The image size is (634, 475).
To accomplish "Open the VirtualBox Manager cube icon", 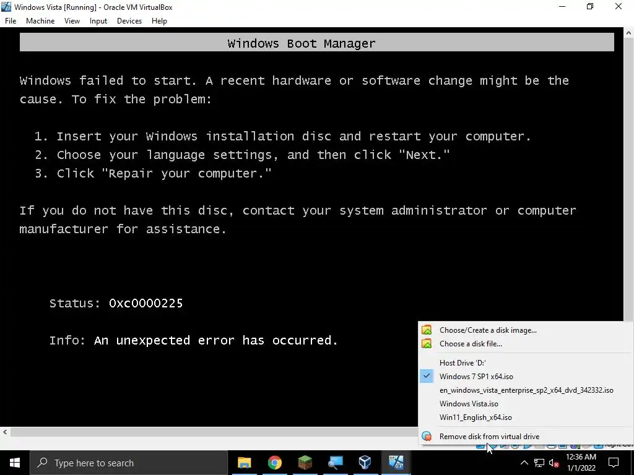I will (365, 463).
